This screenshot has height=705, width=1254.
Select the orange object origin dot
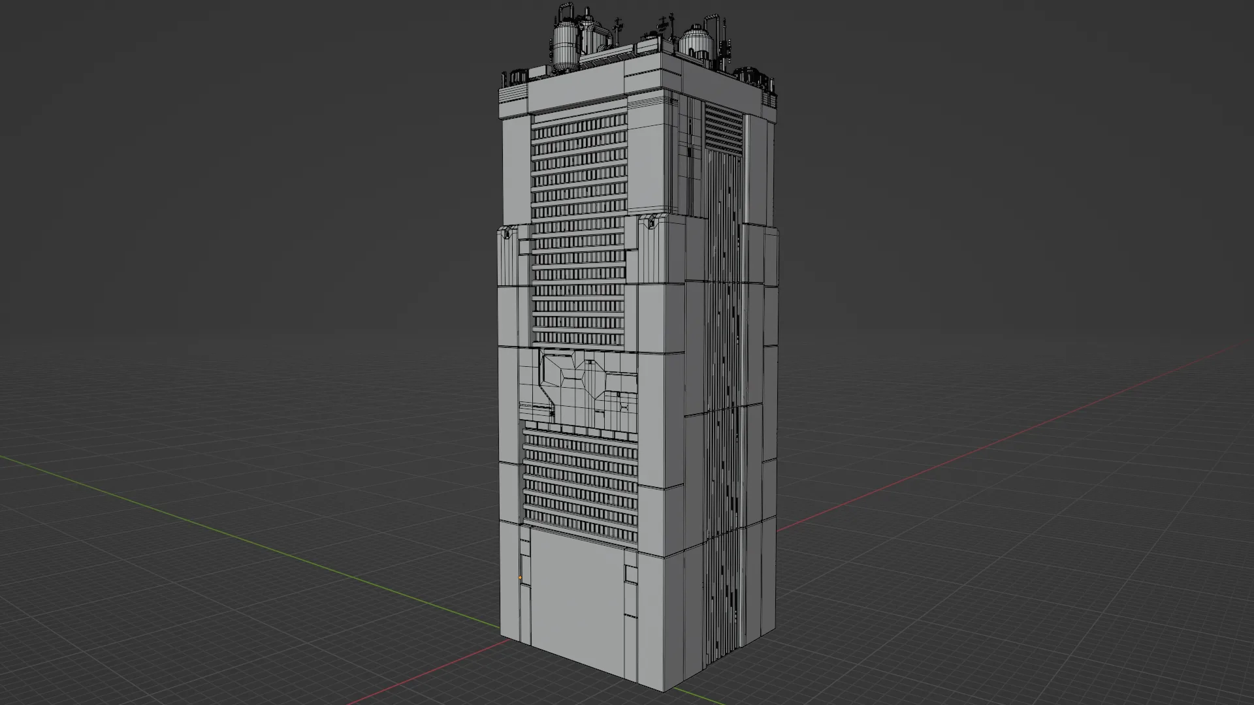coord(520,578)
